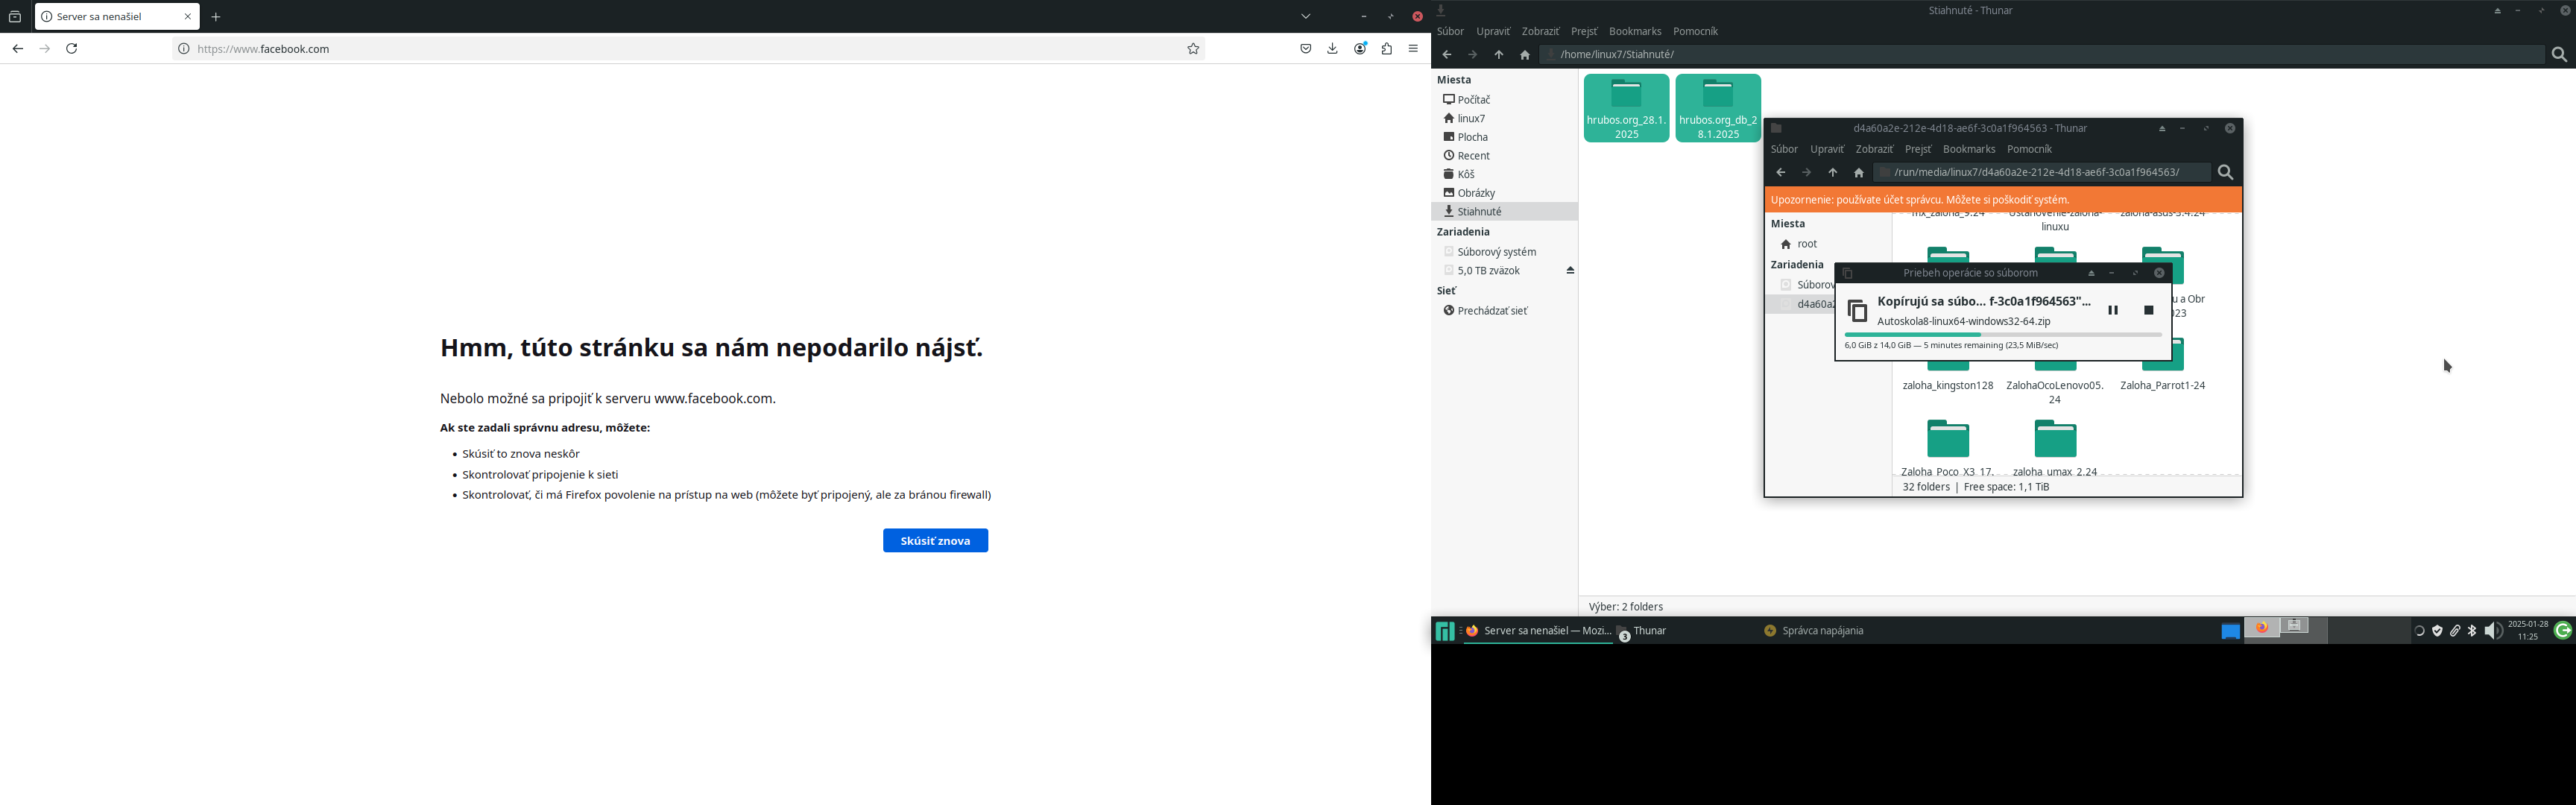Image resolution: width=2576 pixels, height=805 pixels.
Task: Open Bookmarks menu in inner Thunar
Action: (1968, 150)
